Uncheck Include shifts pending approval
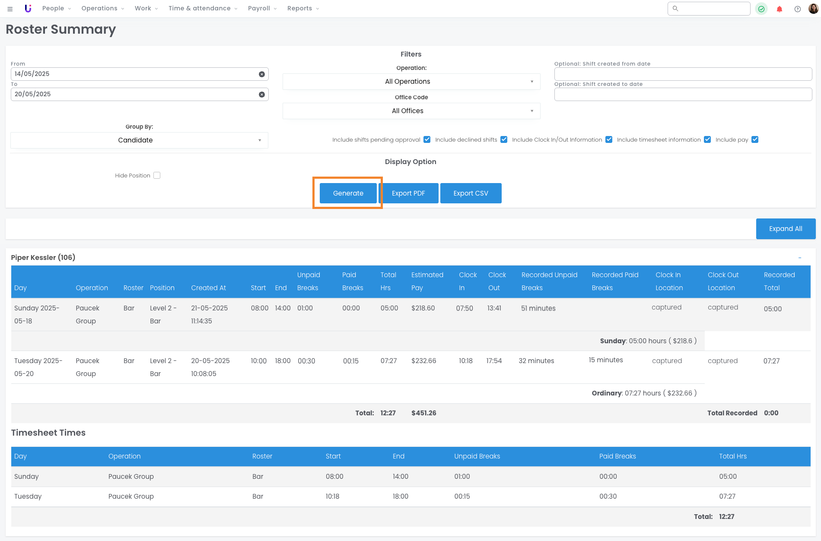The width and height of the screenshot is (821, 541). pyautogui.click(x=426, y=139)
